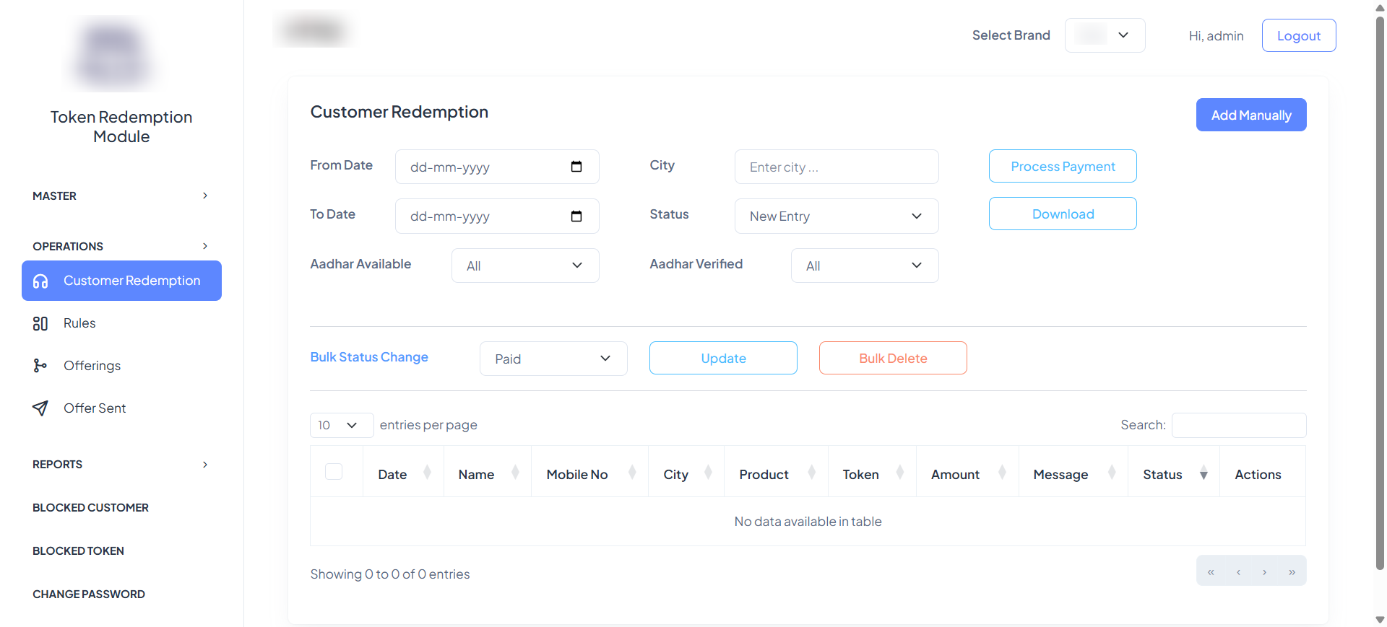The height and width of the screenshot is (627, 1387).
Task: Expand the REPORTS menu section
Action: click(x=121, y=465)
